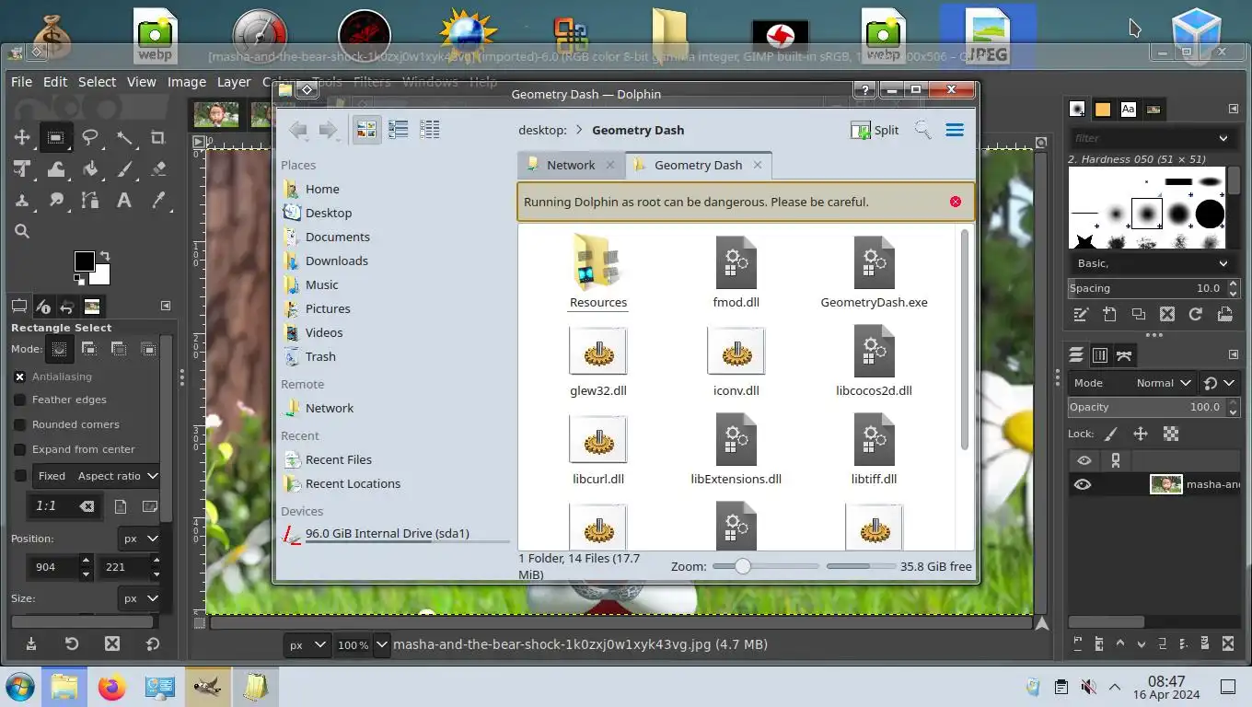Toggle the lock alpha channel icon
Image resolution: width=1252 pixels, height=707 pixels.
pyautogui.click(x=1171, y=434)
